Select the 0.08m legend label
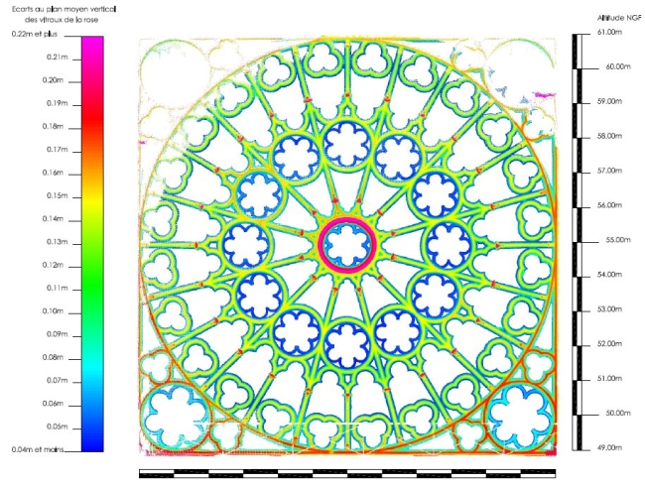 click(x=53, y=357)
